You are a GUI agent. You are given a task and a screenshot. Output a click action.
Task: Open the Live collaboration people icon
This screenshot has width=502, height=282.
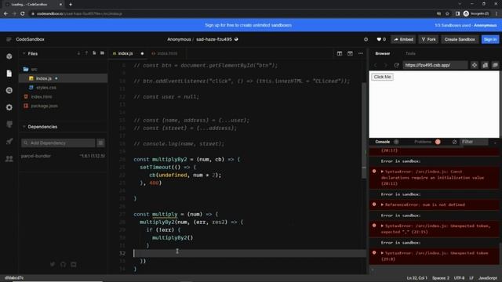tap(9, 158)
